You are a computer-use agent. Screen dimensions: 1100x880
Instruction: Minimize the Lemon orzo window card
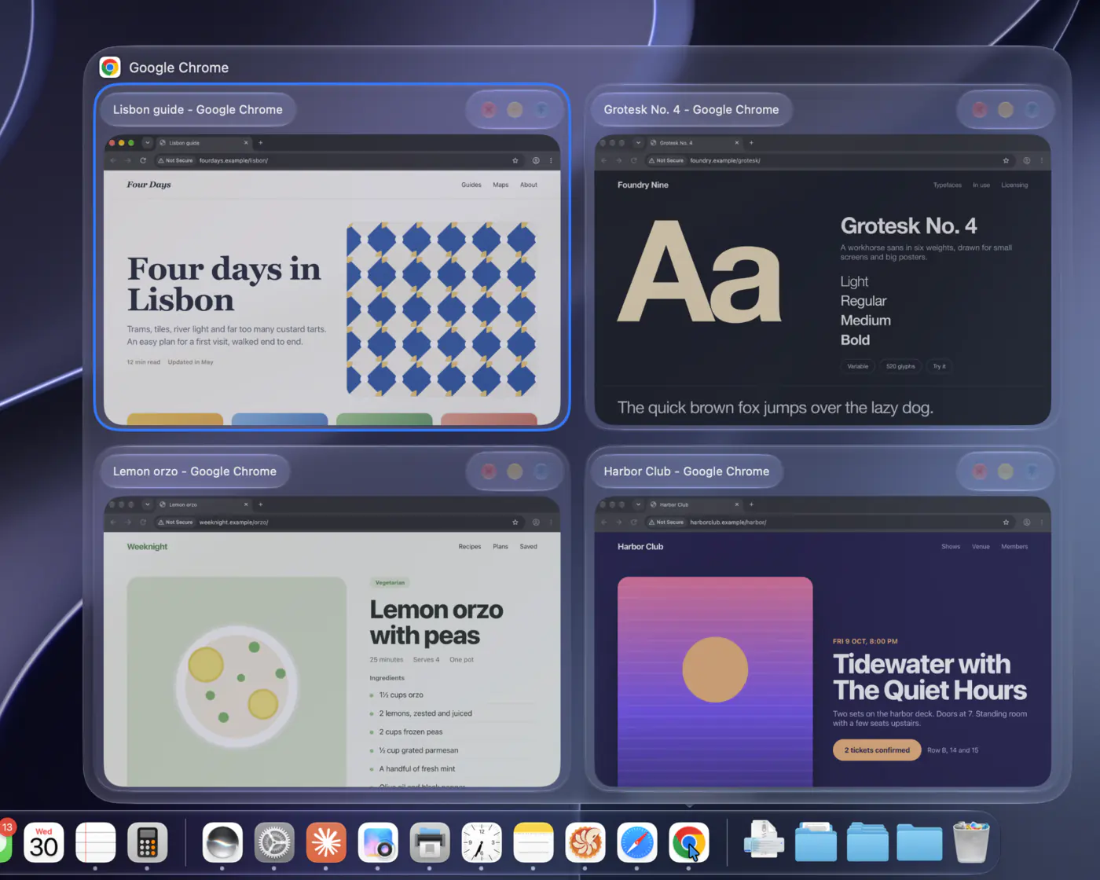[x=515, y=471]
